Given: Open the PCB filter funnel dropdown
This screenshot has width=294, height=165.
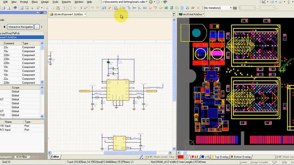Looking at the screenshot, I should click(278, 157).
